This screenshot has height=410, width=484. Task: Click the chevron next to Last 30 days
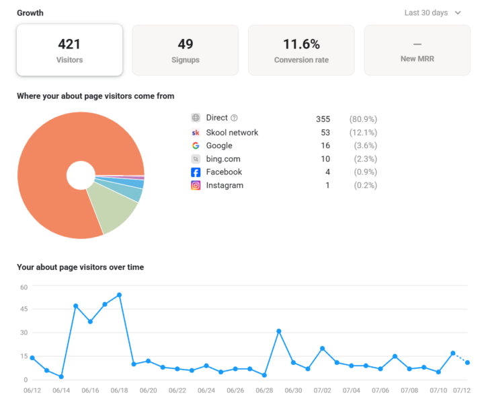click(x=458, y=13)
